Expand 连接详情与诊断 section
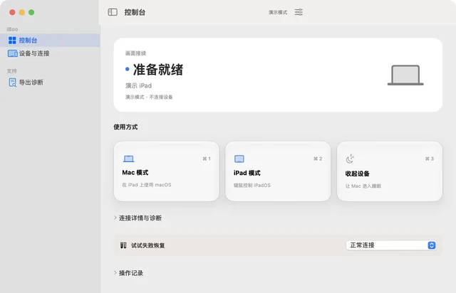456x293 pixels. tap(138, 218)
